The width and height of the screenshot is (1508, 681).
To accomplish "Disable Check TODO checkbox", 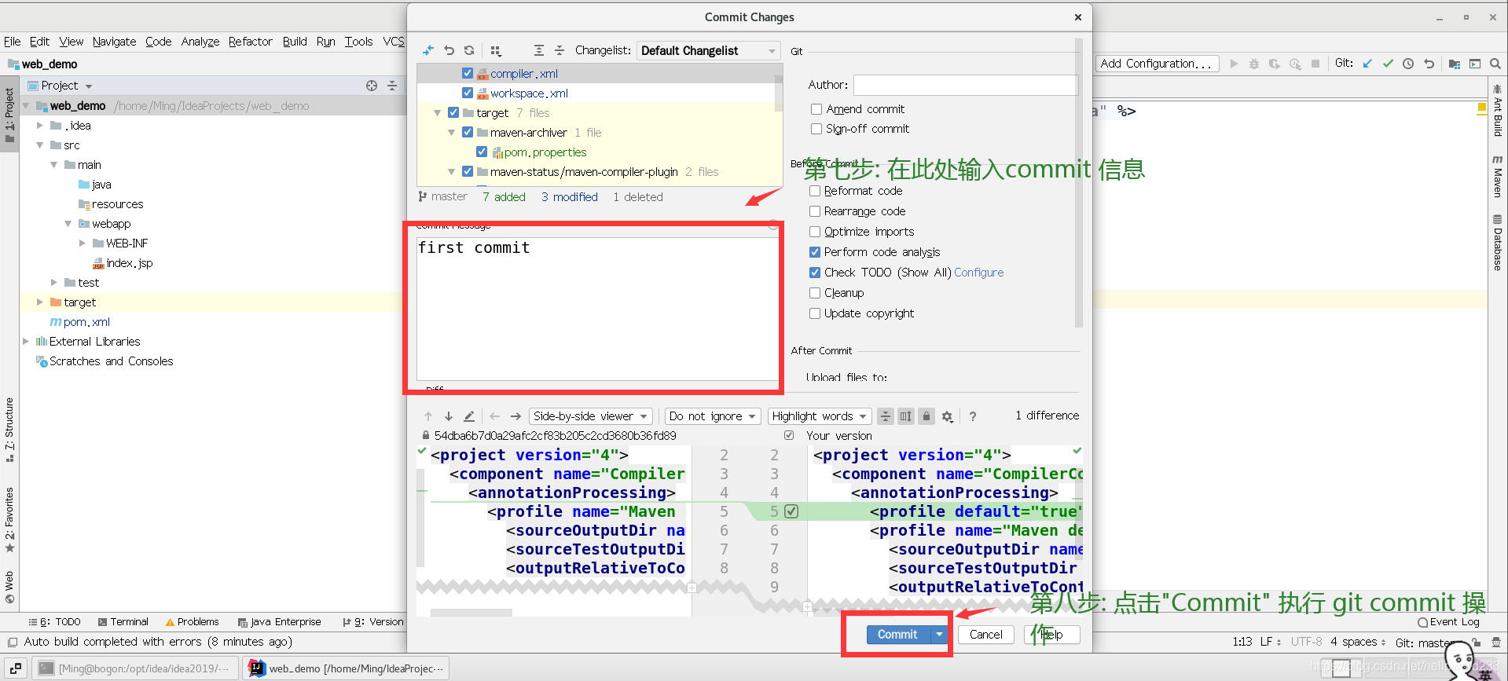I will [815, 273].
